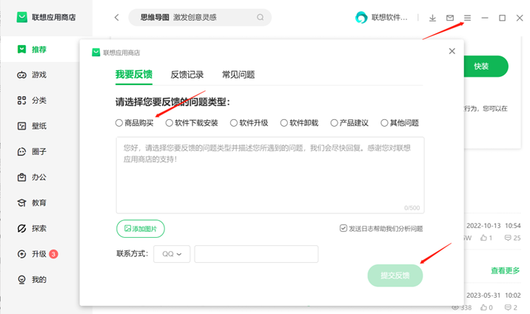
Task: Expand the QQ contact type dropdown
Action: point(172,254)
